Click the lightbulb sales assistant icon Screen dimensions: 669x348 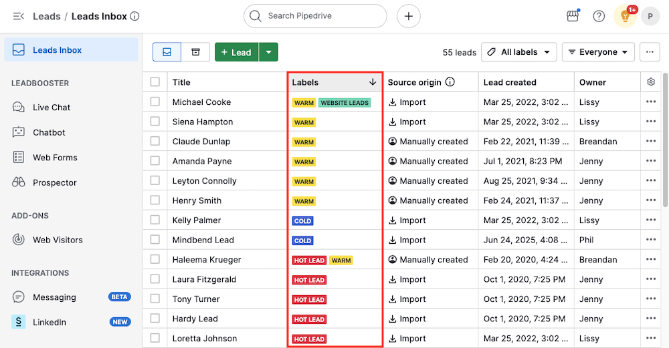(625, 16)
